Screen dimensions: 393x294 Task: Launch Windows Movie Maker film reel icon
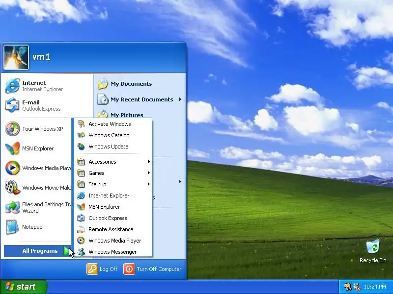coord(12,187)
